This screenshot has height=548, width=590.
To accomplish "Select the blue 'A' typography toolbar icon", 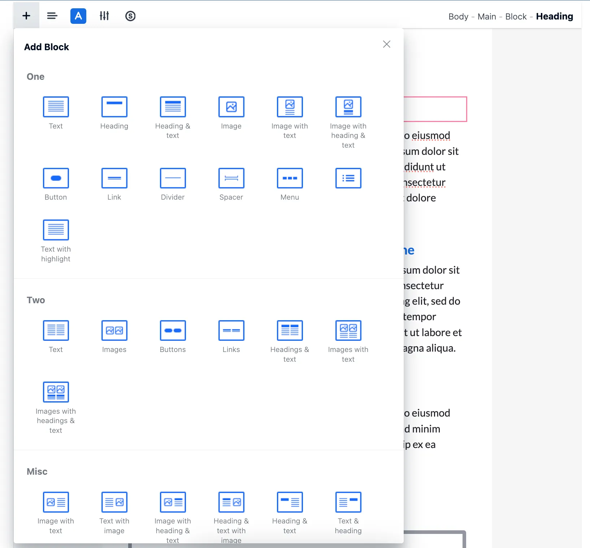I will coord(78,16).
